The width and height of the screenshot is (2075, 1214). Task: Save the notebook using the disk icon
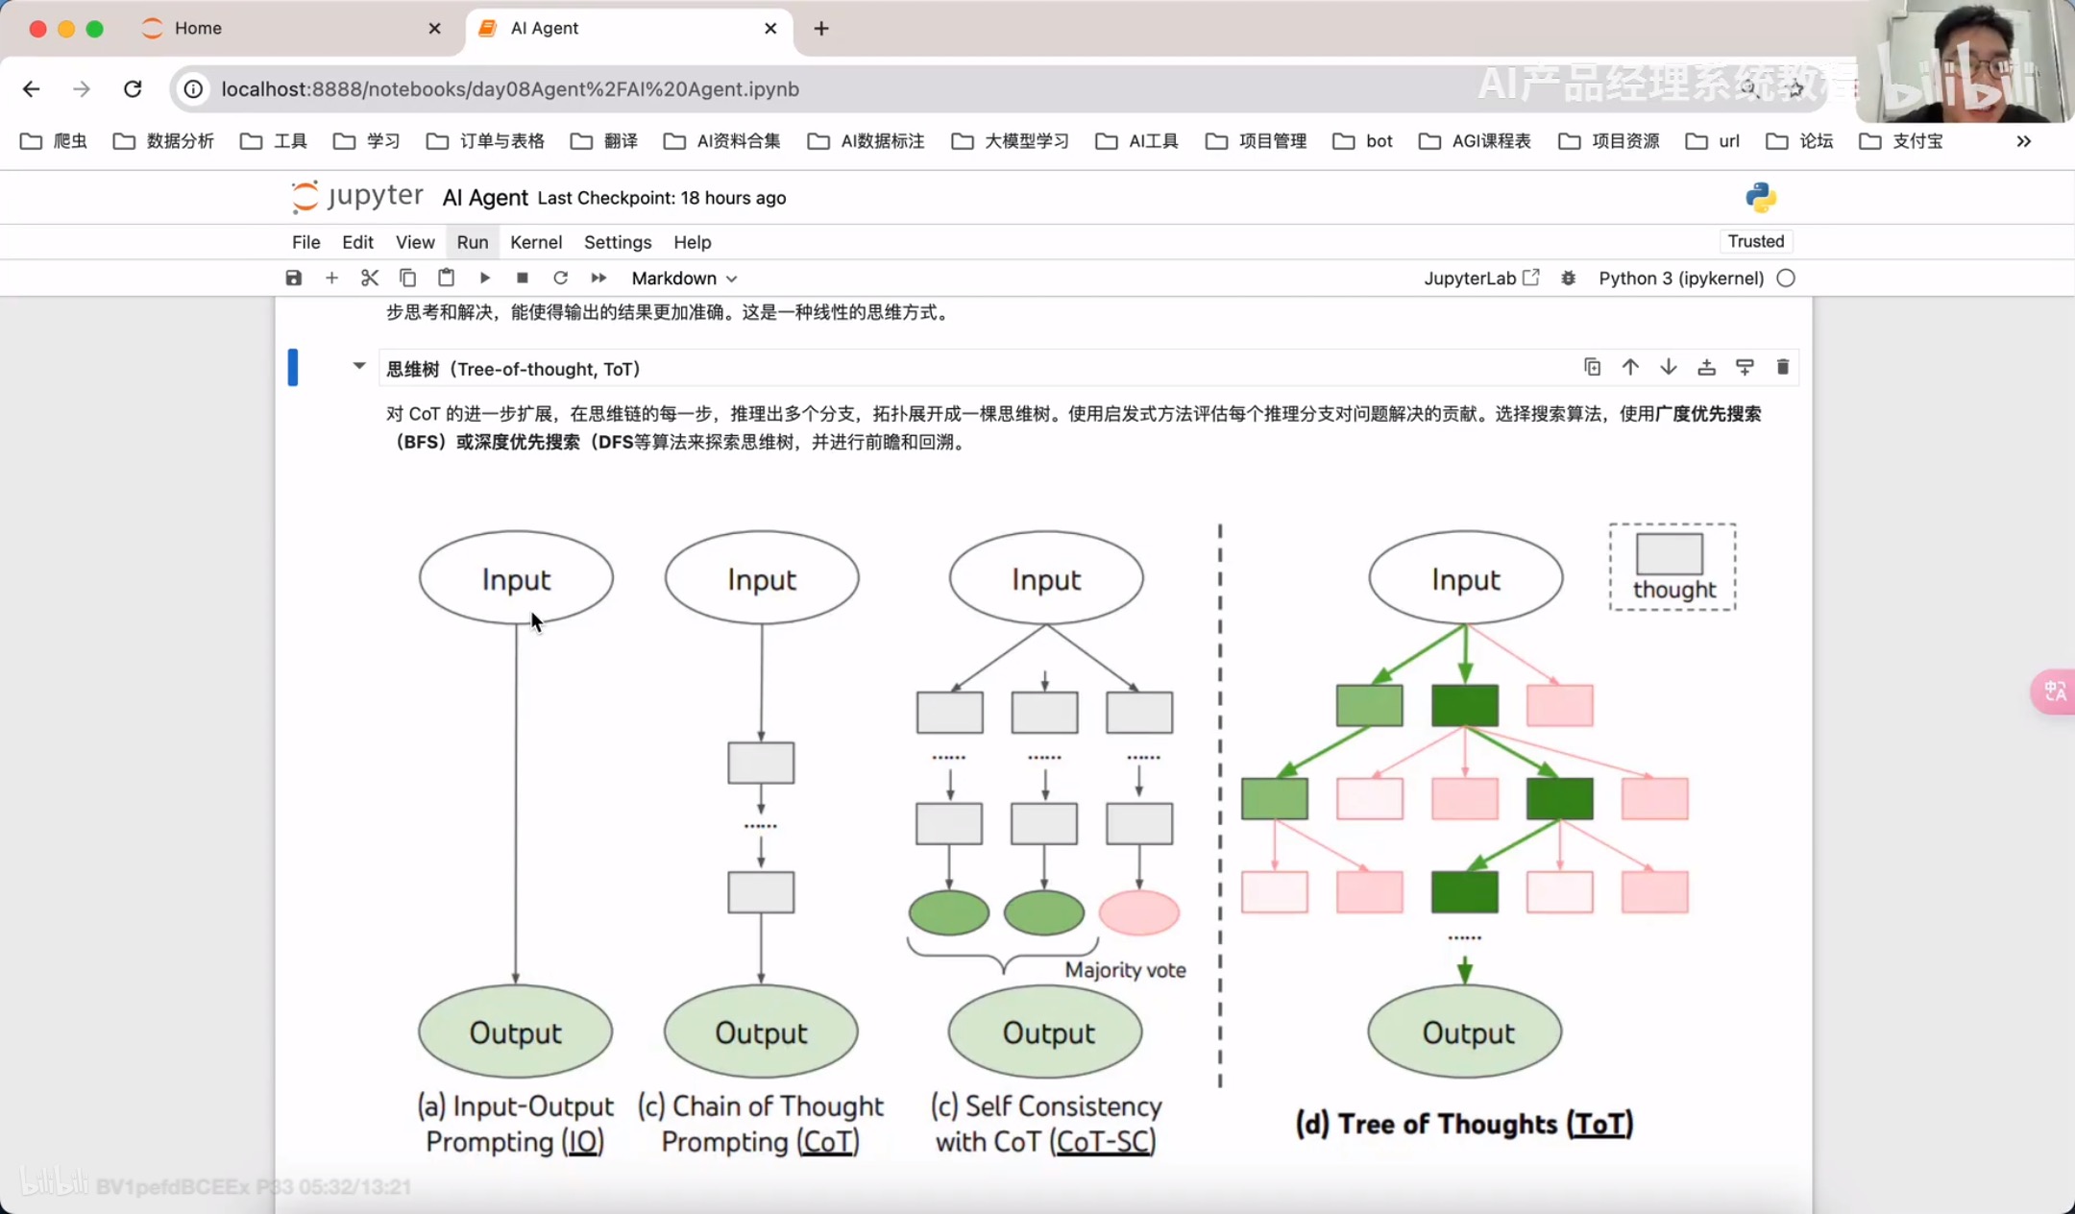coord(294,279)
